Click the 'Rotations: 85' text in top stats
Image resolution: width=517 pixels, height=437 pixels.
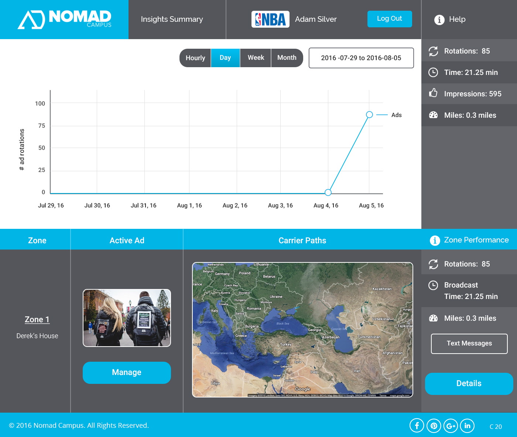[467, 51]
